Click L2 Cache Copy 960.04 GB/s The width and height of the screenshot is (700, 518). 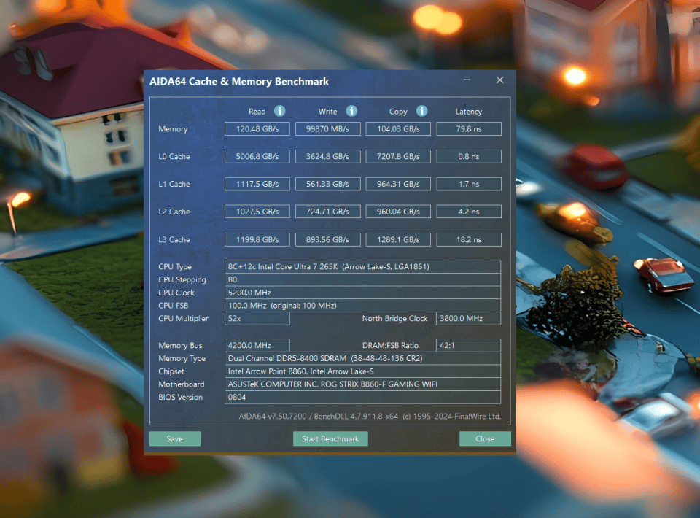coord(398,212)
